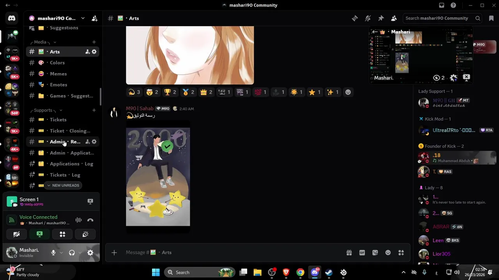Viewport: 499px width, 280px height.
Task: Toggle the crown reaction
Action: tap(206, 92)
